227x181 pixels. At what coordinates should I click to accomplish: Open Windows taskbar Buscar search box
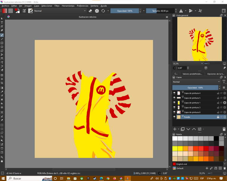(x=29, y=178)
